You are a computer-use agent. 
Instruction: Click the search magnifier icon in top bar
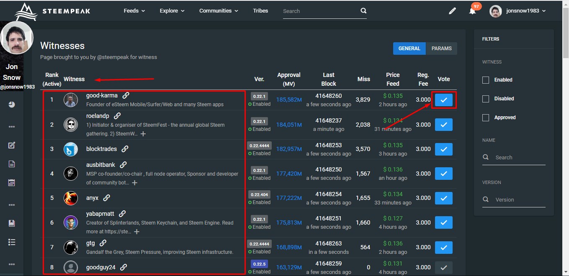point(363,11)
